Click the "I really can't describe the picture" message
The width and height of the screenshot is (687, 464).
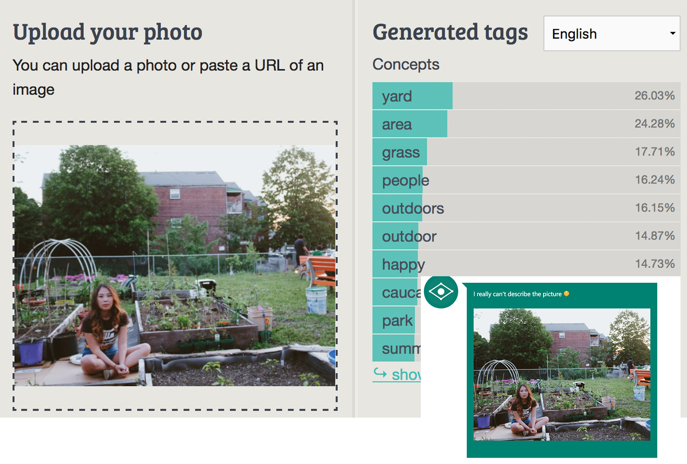click(517, 294)
